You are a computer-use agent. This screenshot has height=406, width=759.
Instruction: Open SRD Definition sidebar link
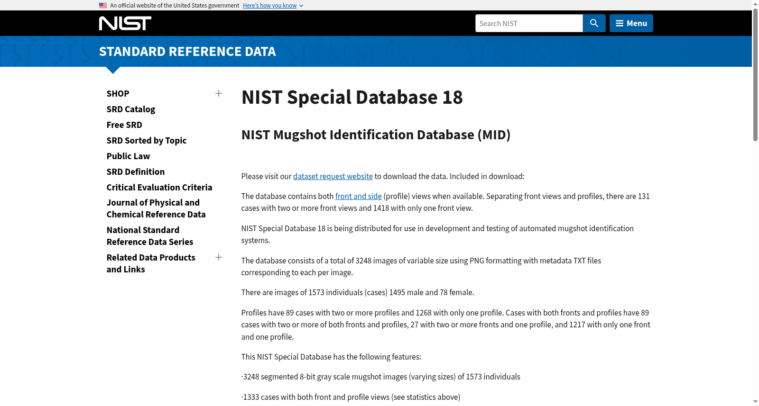coord(136,172)
